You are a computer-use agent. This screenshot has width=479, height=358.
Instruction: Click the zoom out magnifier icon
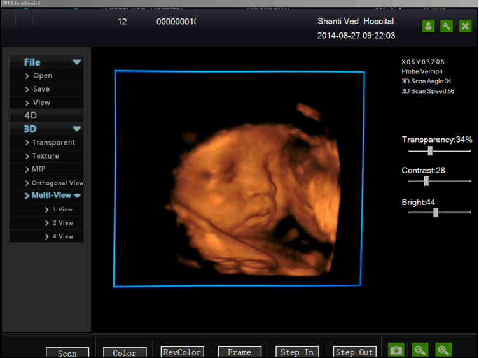420,350
